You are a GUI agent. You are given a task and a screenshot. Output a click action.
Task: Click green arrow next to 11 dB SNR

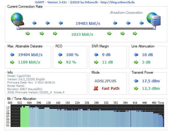tap(96, 62)
